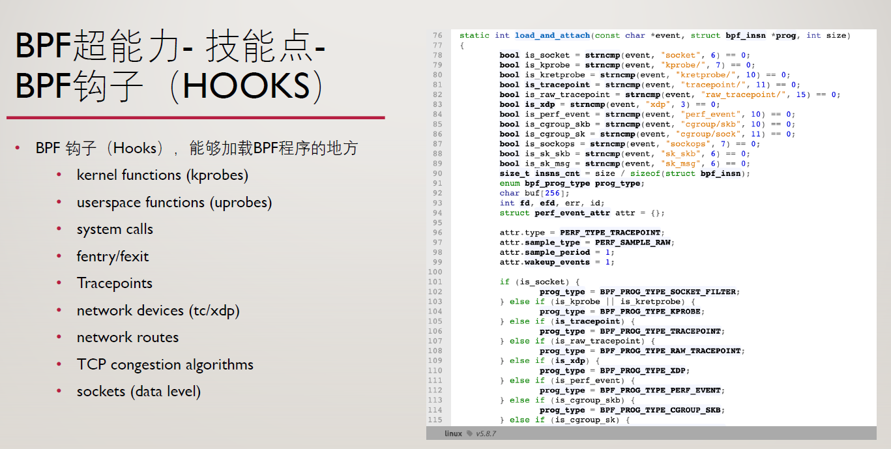The height and width of the screenshot is (449, 891).
Task: Select the 'attr.sample_period' assignment
Action: (557, 252)
